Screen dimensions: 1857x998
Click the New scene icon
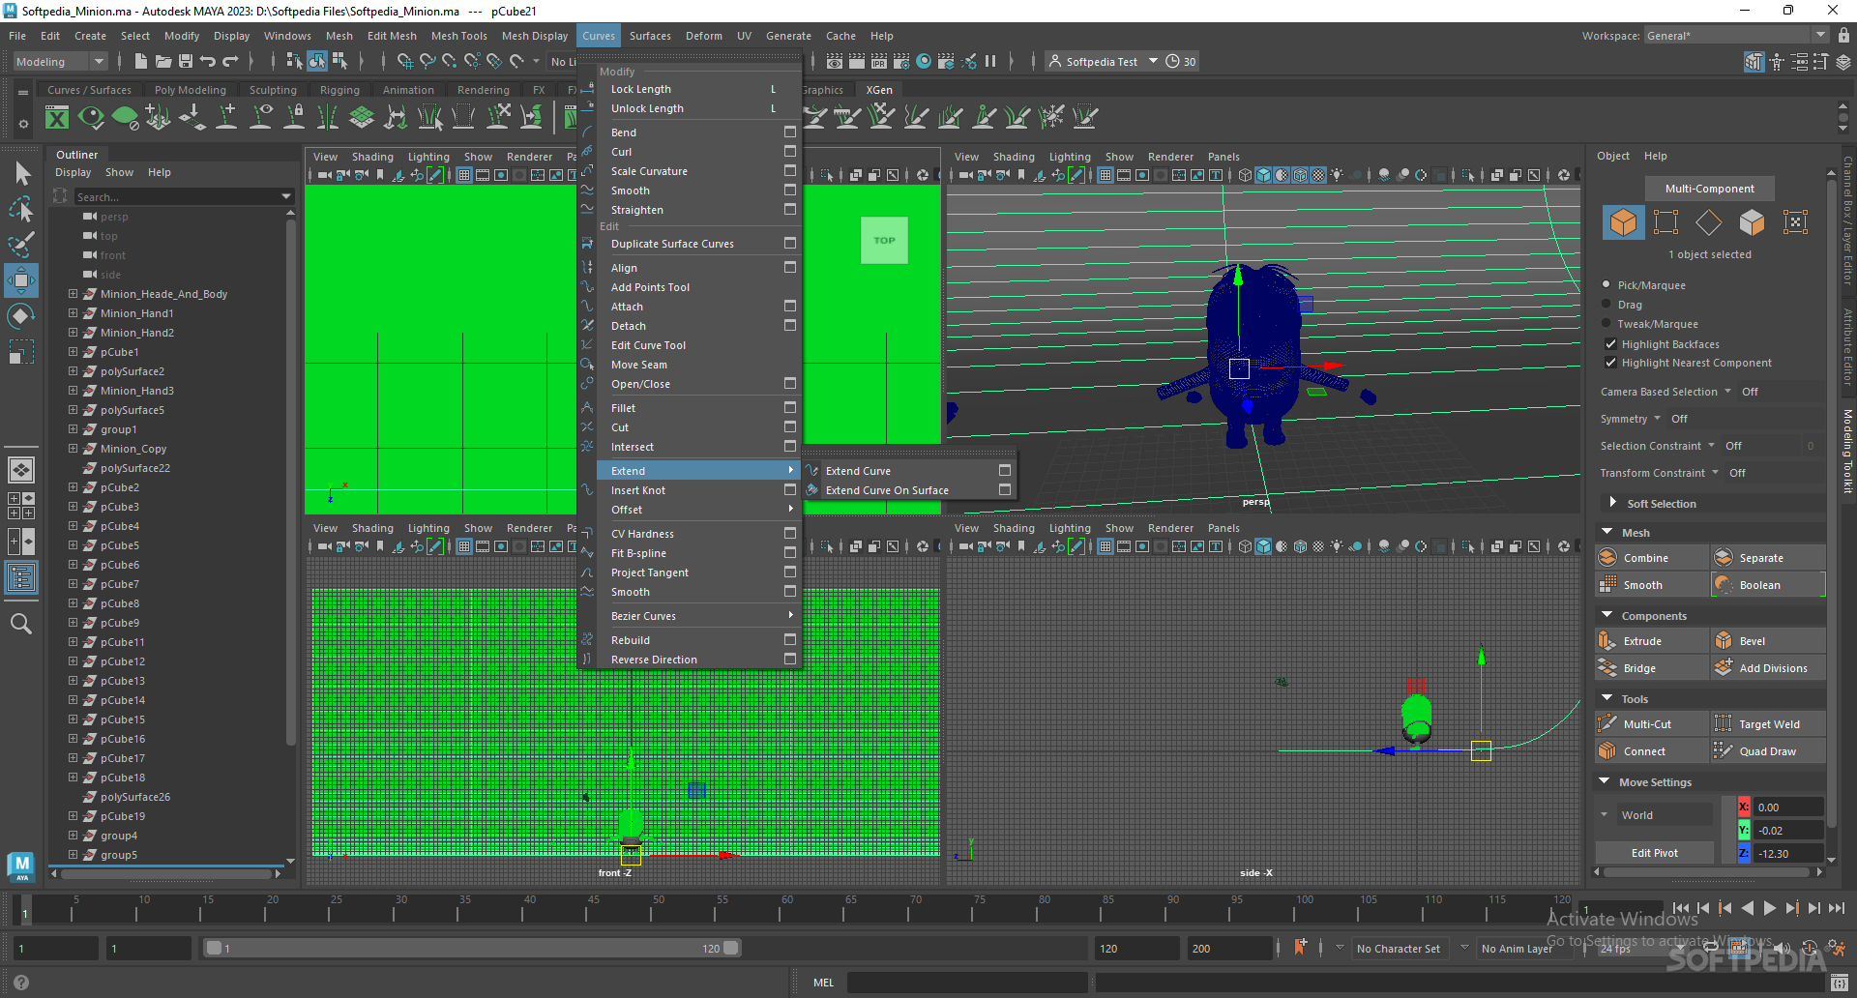[x=141, y=61]
